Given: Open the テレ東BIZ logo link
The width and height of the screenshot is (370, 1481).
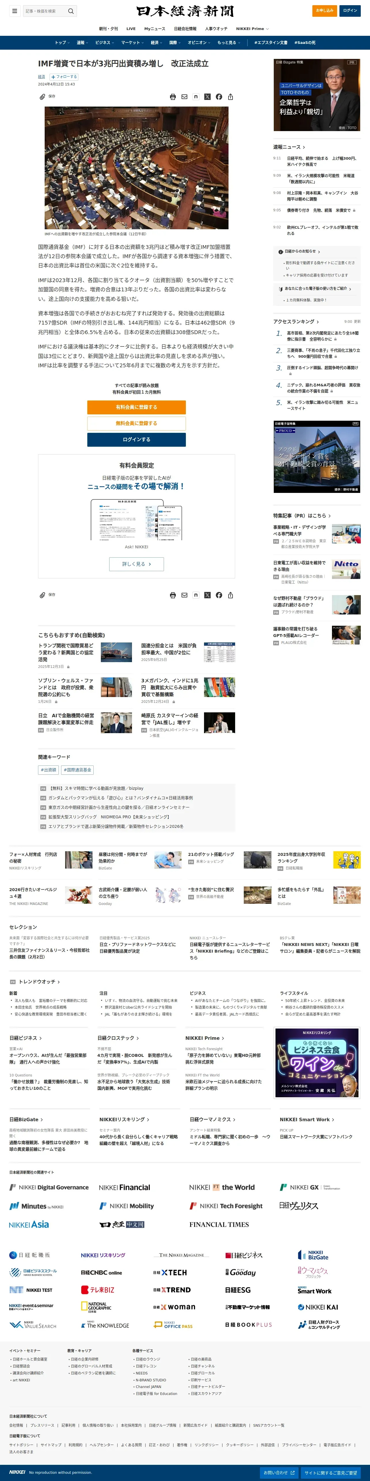Looking at the screenshot, I should [97, 1290].
